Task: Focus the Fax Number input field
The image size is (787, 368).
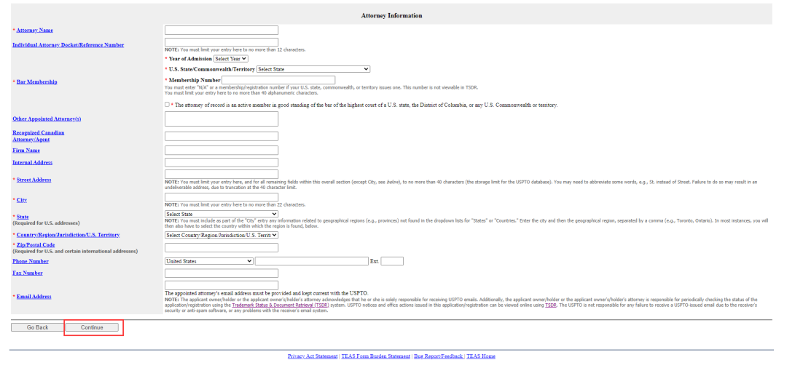Action: point(222,273)
